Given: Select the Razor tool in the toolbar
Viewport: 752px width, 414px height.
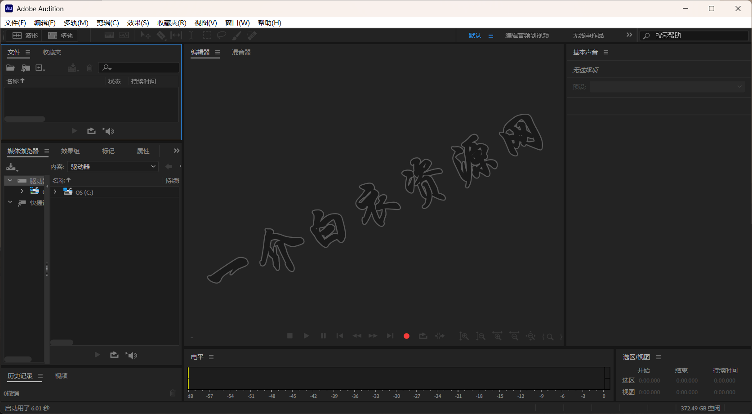Looking at the screenshot, I should [x=161, y=36].
